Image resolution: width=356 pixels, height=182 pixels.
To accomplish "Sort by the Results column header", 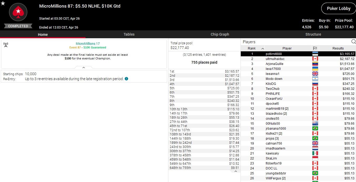I will coord(338,48).
